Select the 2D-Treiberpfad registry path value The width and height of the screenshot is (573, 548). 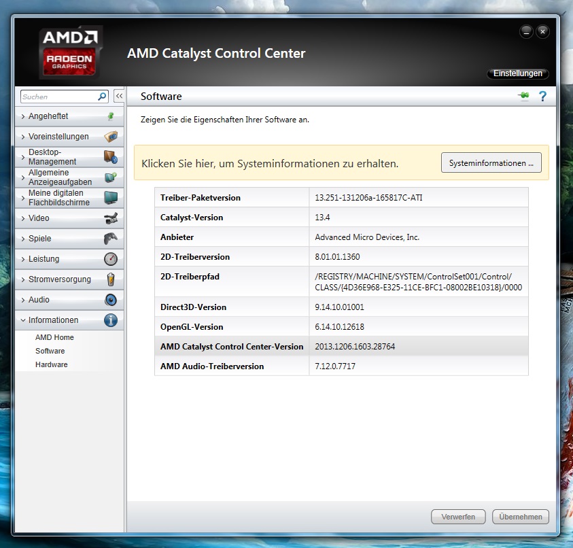coord(419,282)
